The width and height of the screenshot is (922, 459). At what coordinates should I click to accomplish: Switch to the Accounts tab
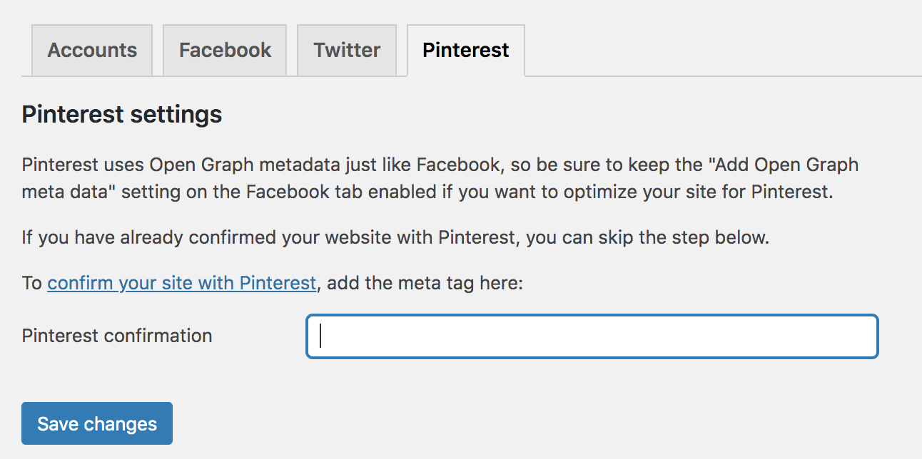92,51
